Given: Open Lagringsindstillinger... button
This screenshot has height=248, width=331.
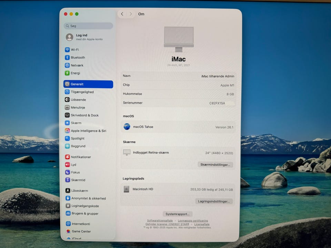Looking at the screenshot, I should click(214, 201).
